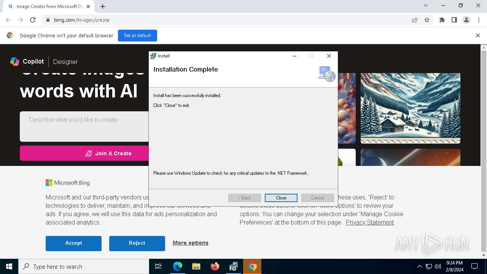
Task: Click Join & Create button
Action: [84, 153]
